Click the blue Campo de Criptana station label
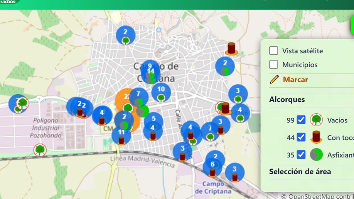Viewport: 354px width, 199px height. coord(213,187)
